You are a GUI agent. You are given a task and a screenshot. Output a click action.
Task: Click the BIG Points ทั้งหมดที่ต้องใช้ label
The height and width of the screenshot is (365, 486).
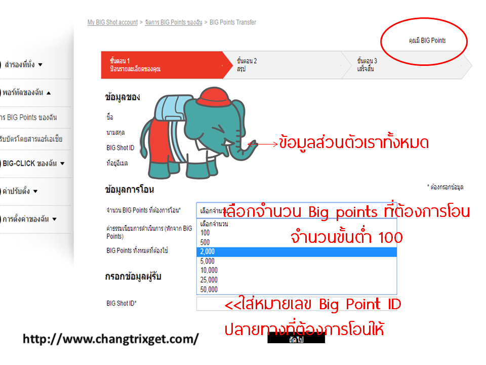pos(137,250)
